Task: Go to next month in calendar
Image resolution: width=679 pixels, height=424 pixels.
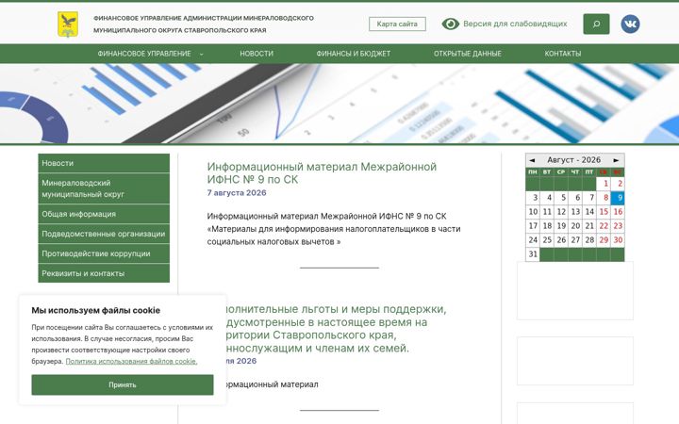Action: (616, 160)
